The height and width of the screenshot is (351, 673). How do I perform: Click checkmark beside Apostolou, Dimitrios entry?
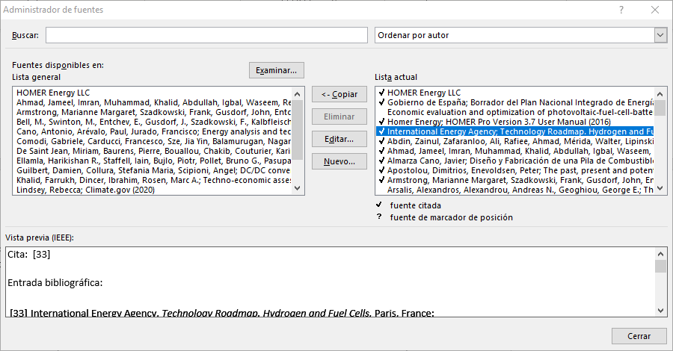[x=381, y=170]
